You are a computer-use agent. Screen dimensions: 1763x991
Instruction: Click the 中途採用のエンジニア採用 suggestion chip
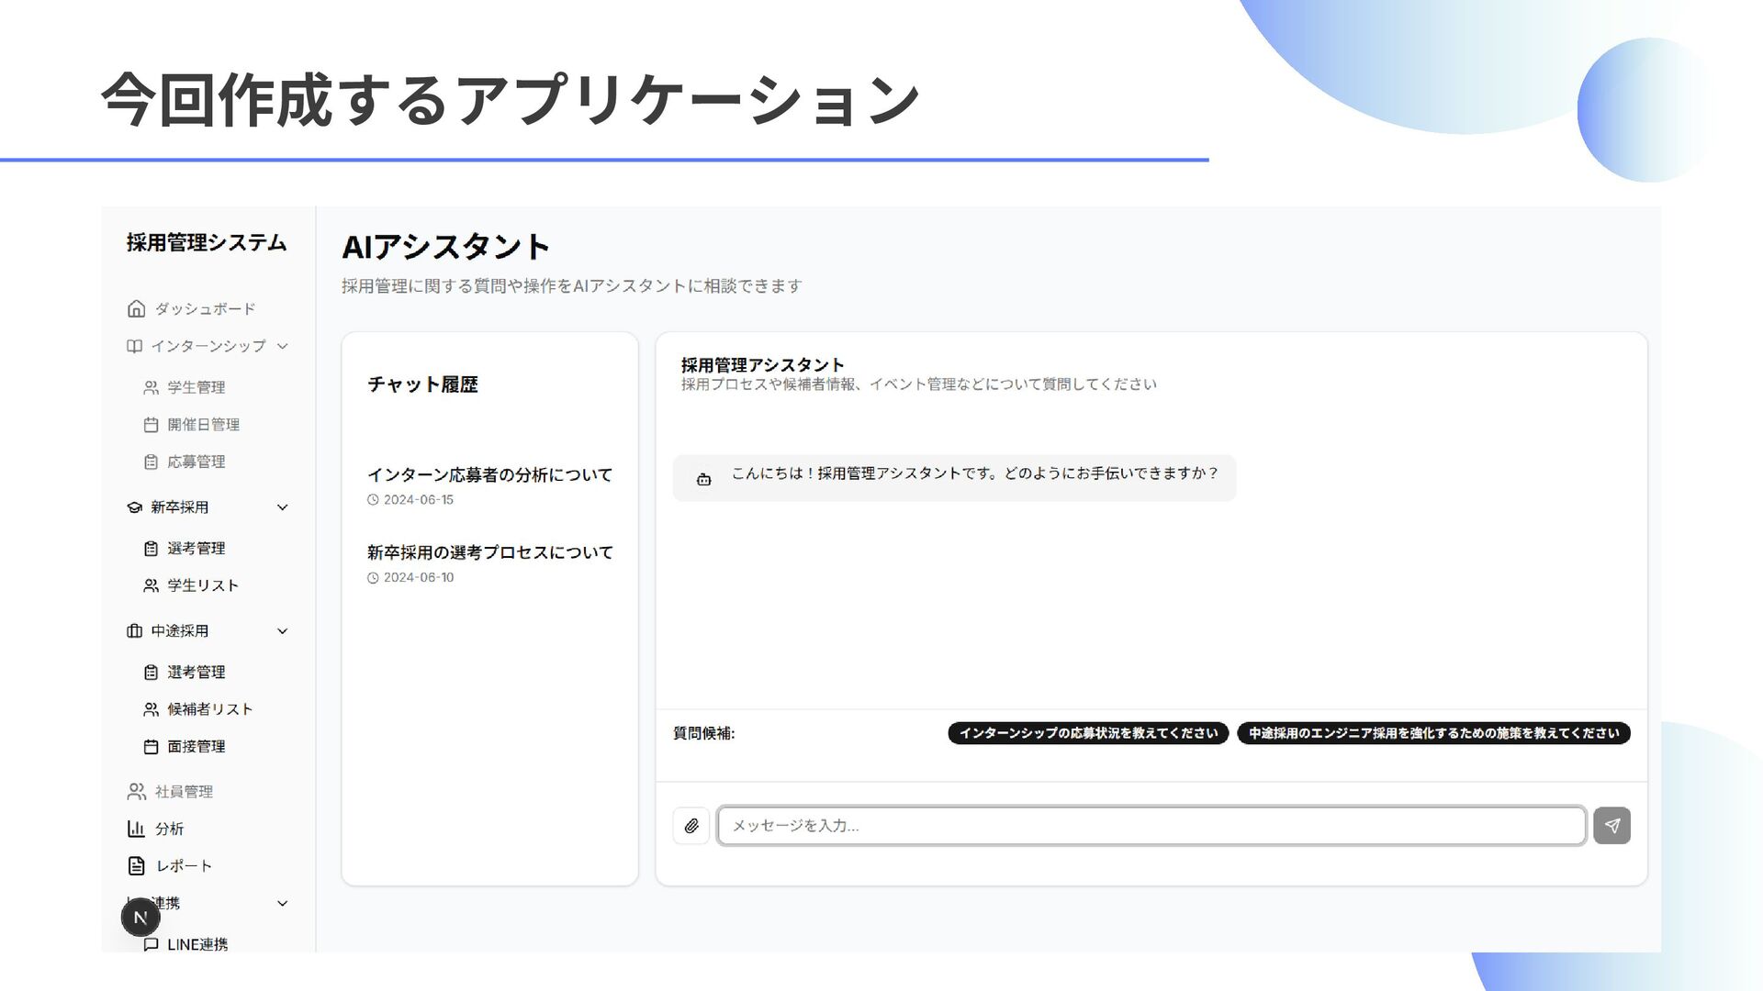point(1433,733)
